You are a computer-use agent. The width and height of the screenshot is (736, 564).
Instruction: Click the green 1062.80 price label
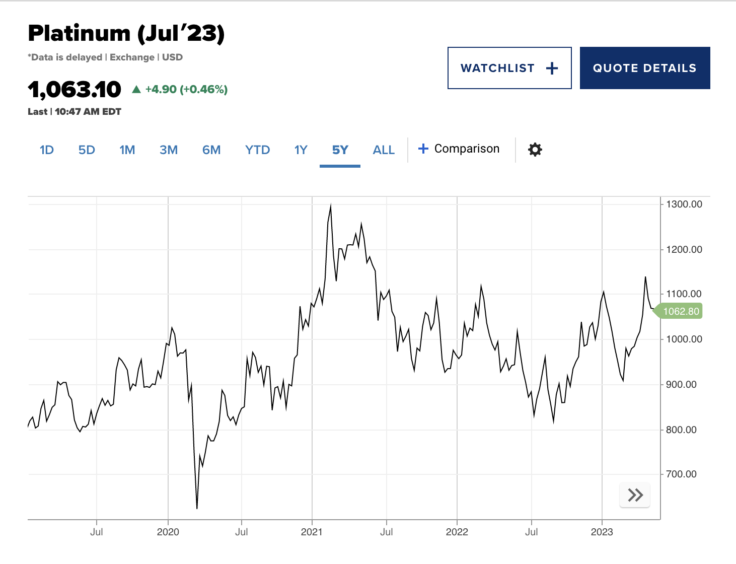click(x=680, y=311)
